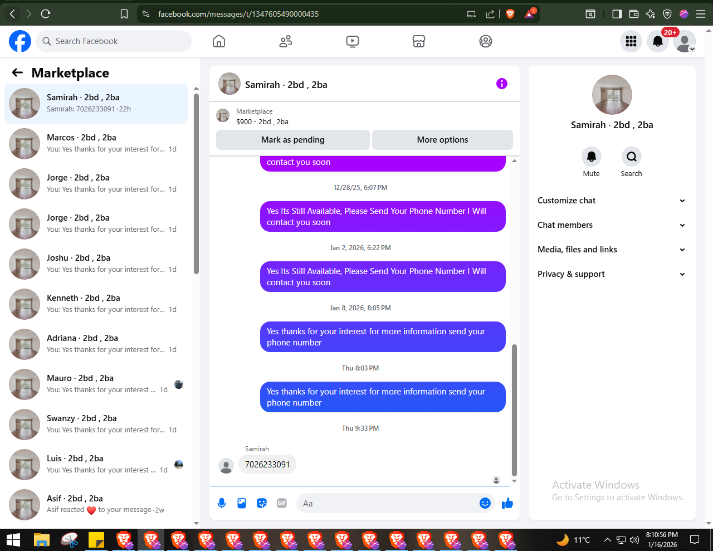Open the Windows Start button
The height and width of the screenshot is (551, 713).
pyautogui.click(x=13, y=540)
